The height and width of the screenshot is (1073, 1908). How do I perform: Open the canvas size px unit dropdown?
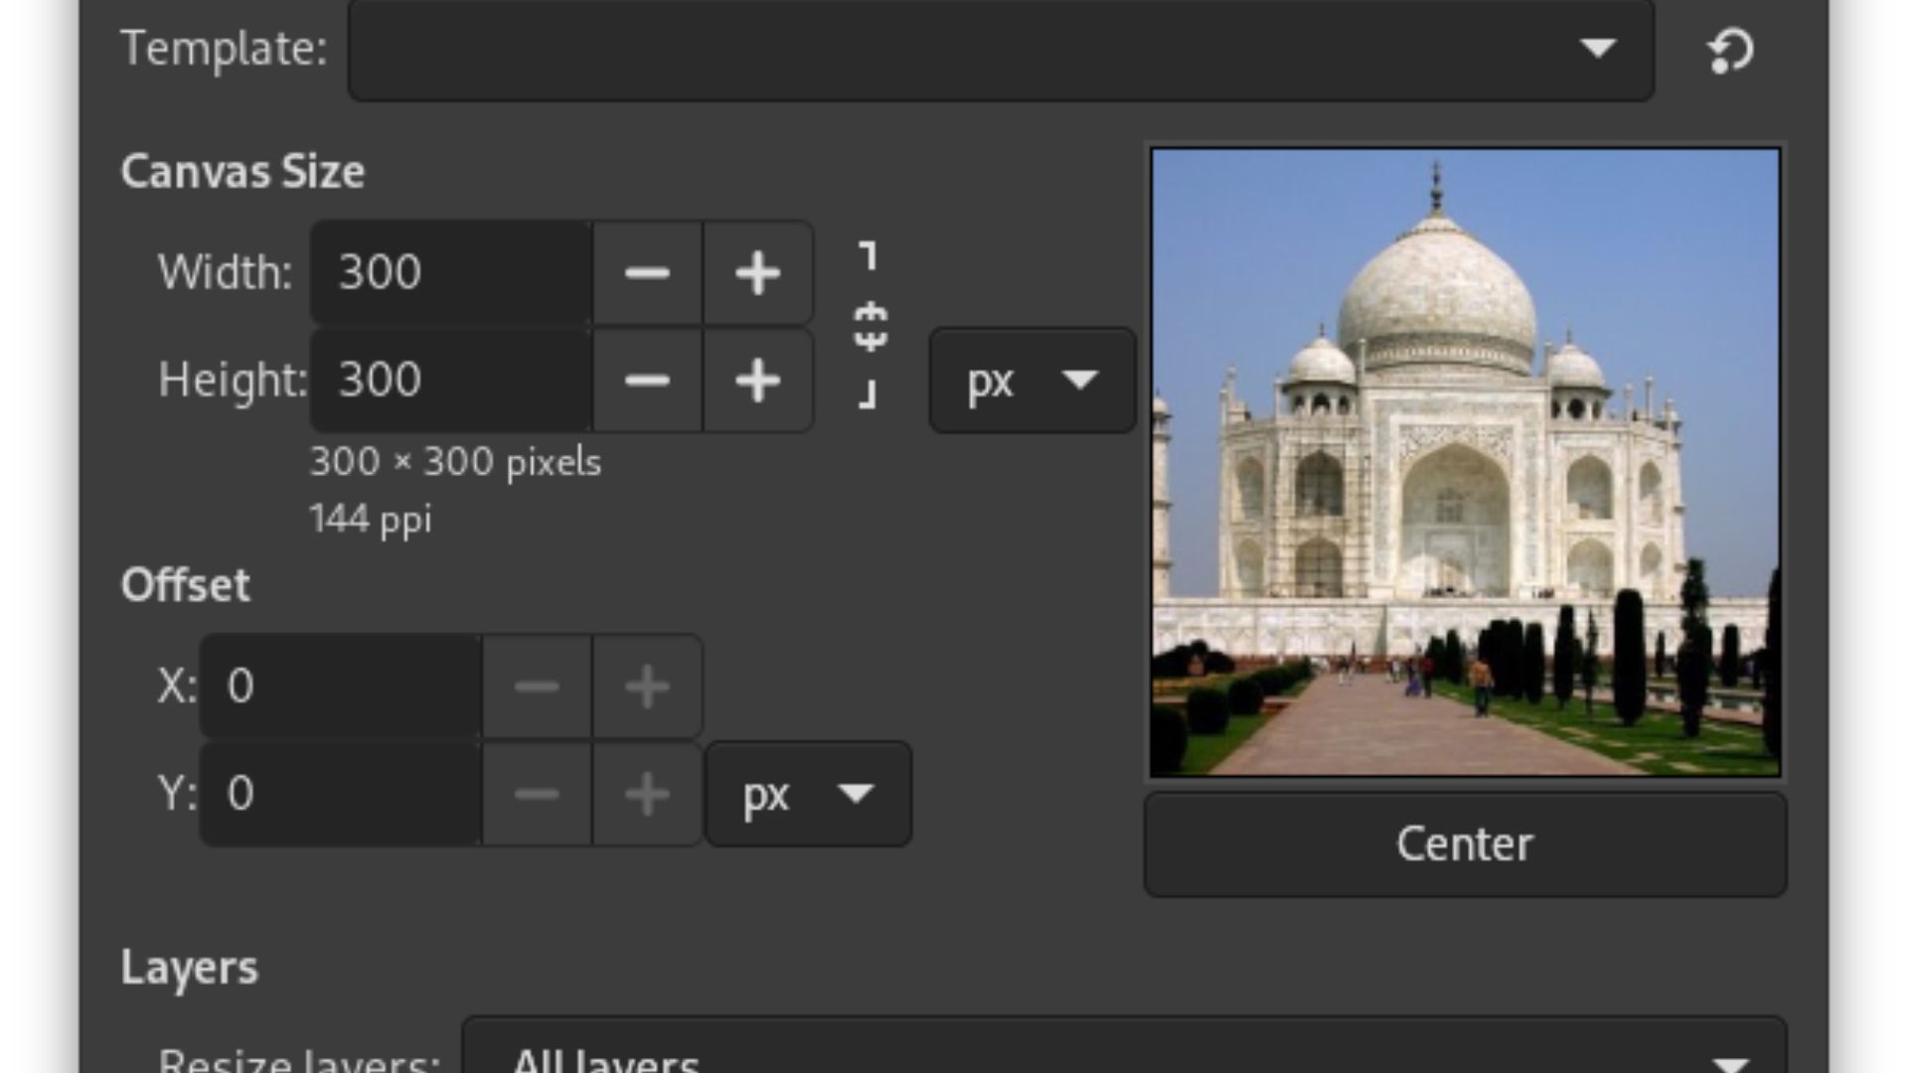tap(1033, 381)
